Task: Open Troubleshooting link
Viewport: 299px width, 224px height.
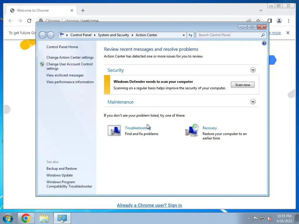Action: pos(138,128)
